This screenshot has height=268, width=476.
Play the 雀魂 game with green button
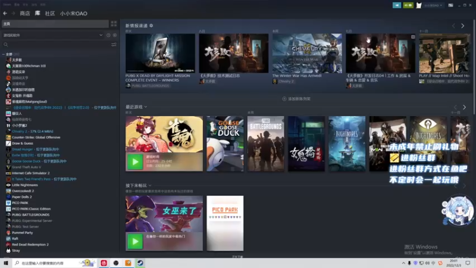coord(135,162)
